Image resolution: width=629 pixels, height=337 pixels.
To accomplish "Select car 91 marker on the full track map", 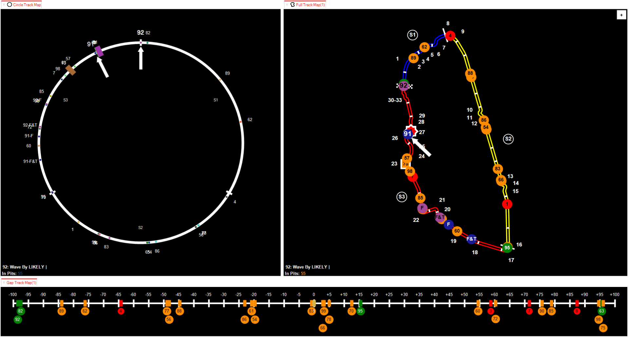I will [x=408, y=133].
